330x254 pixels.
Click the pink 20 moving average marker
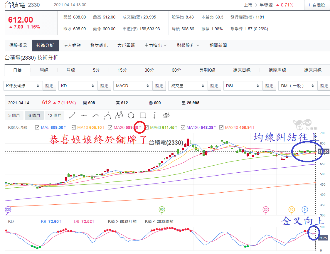266,209
